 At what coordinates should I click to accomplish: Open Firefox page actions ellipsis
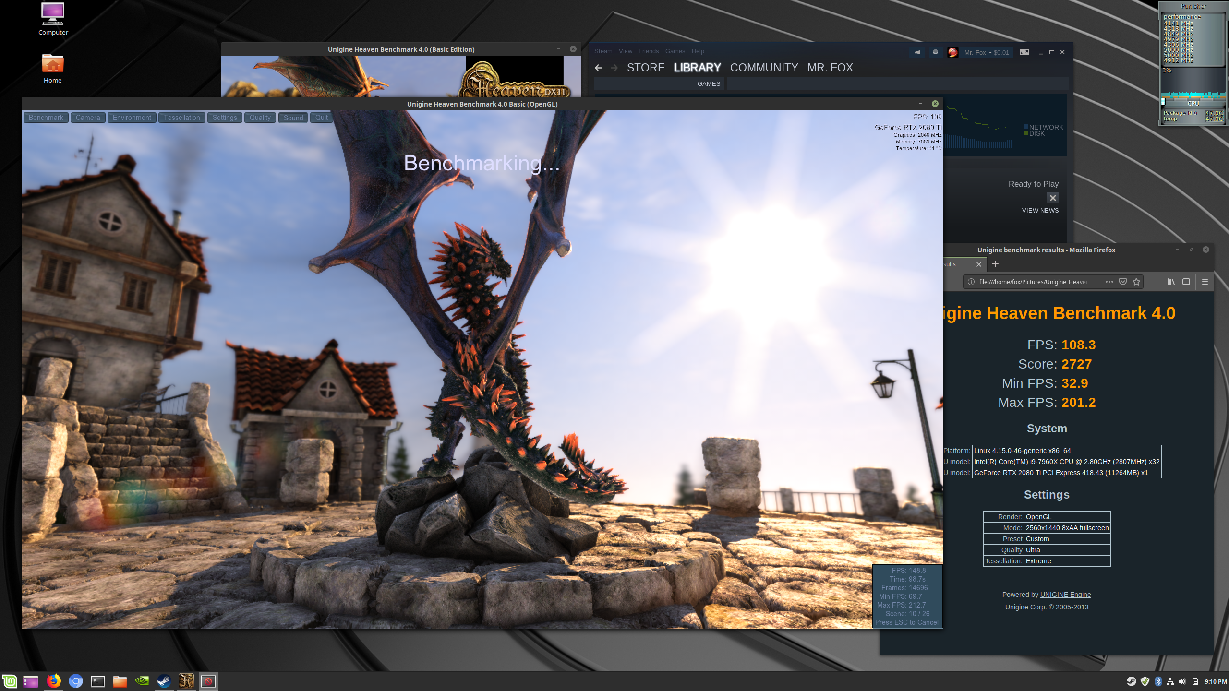pos(1109,282)
